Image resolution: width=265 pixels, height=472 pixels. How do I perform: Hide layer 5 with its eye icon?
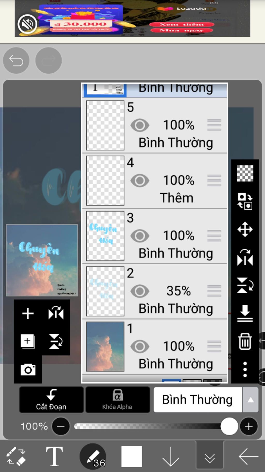[140, 125]
